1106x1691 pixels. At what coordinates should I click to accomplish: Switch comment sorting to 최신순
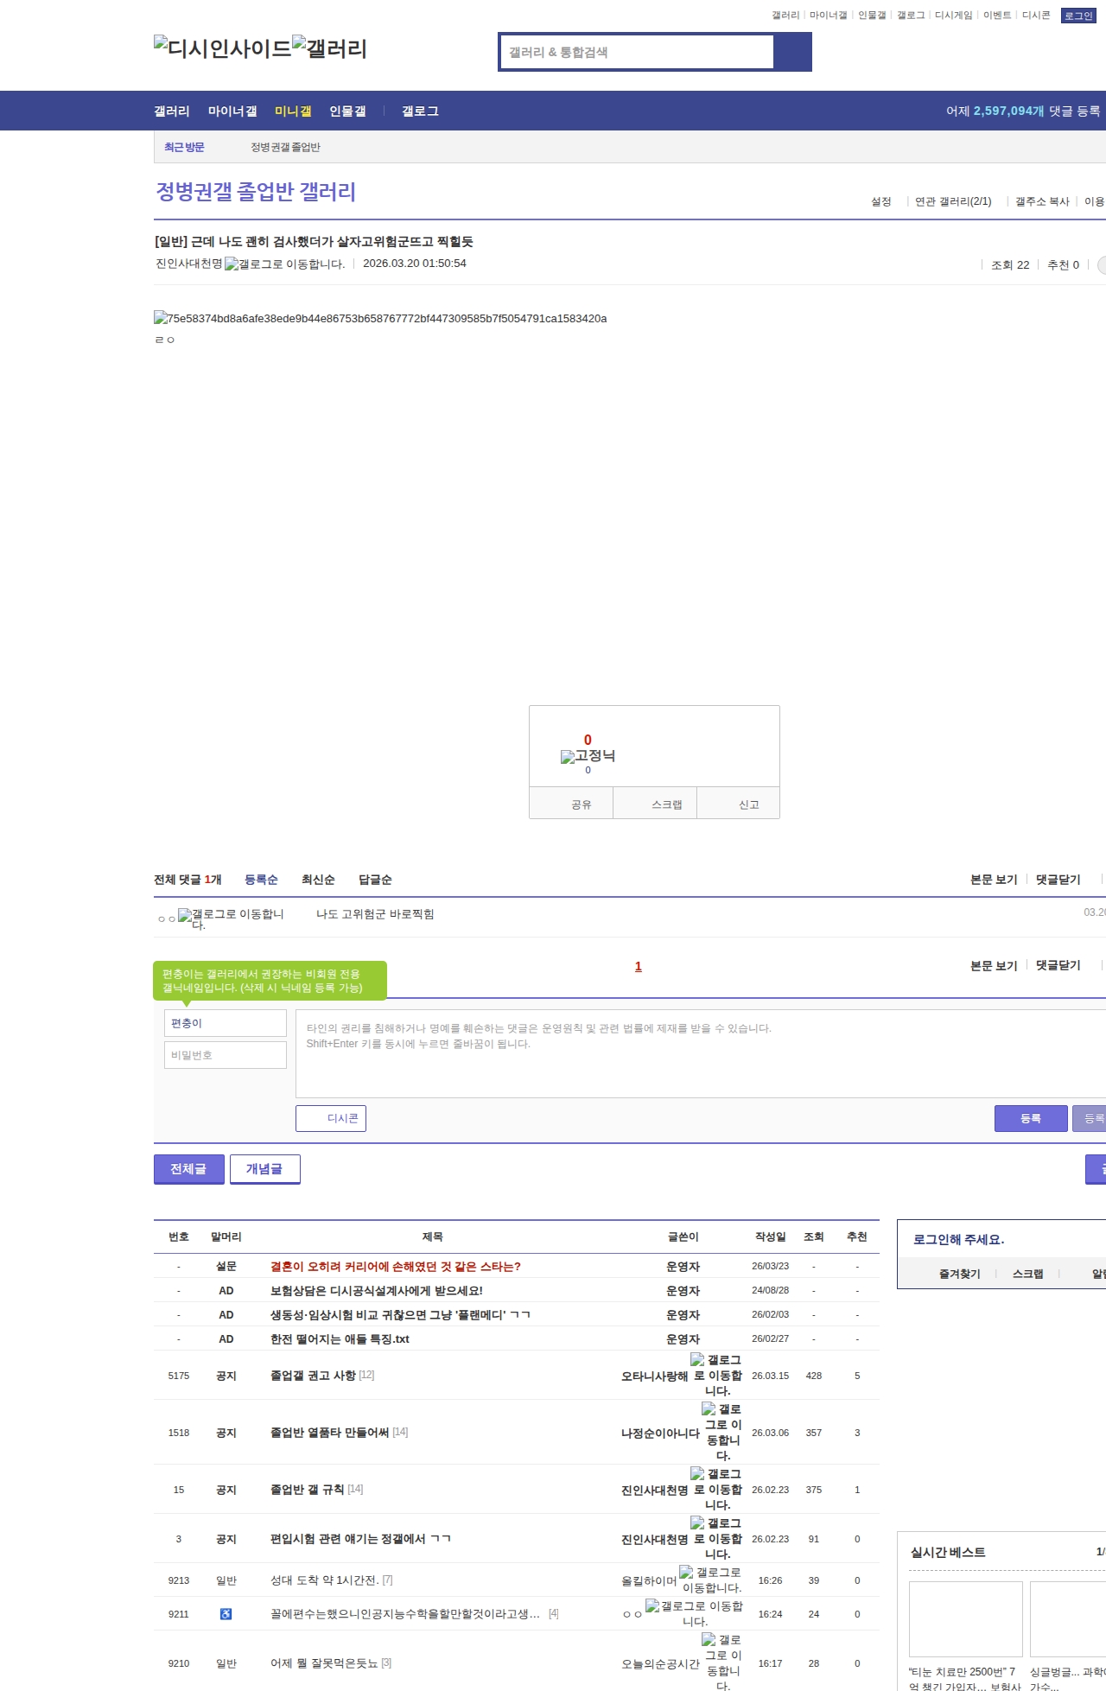tap(318, 880)
